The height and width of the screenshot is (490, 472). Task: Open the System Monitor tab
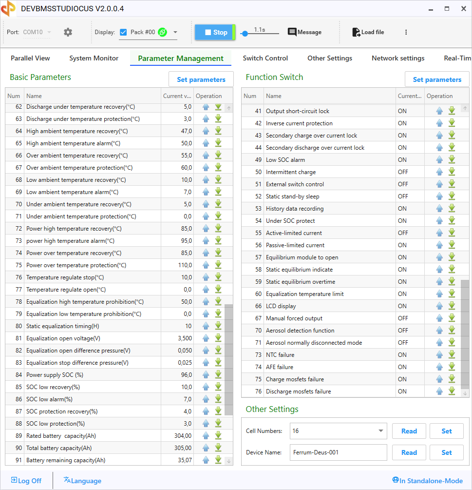point(94,58)
